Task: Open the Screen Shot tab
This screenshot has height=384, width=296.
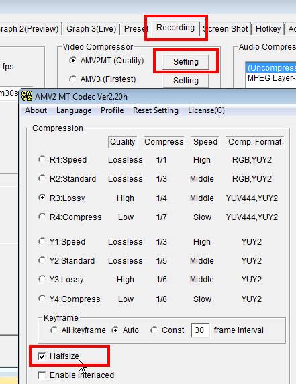Action: pyautogui.click(x=225, y=29)
